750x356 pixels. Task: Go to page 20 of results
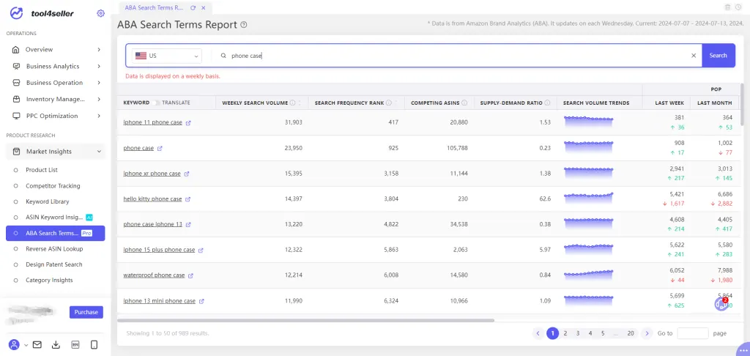(x=631, y=333)
